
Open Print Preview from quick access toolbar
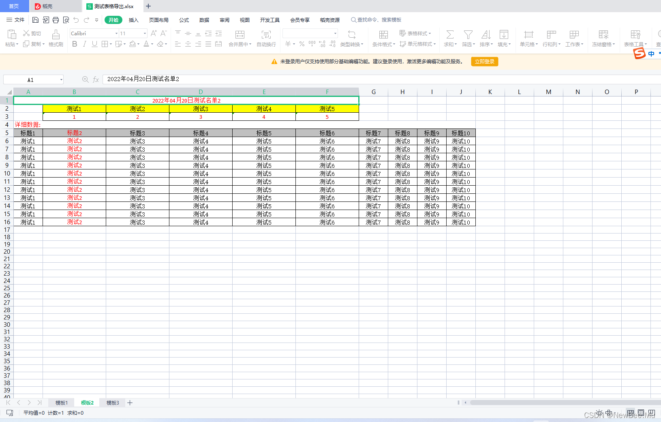point(66,20)
